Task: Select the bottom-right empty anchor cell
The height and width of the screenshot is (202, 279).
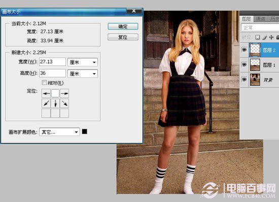Action: (64, 113)
